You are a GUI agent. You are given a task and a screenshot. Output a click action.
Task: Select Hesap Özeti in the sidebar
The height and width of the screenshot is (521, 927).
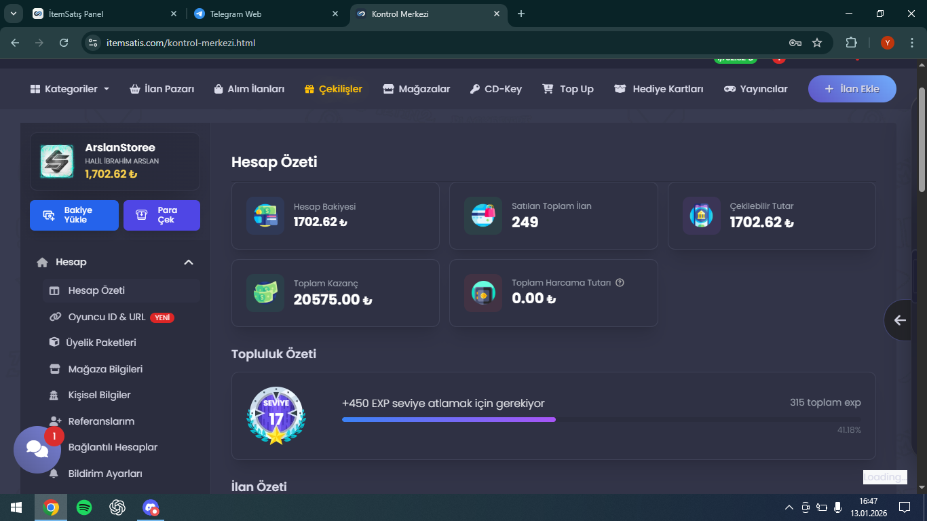(x=121, y=290)
